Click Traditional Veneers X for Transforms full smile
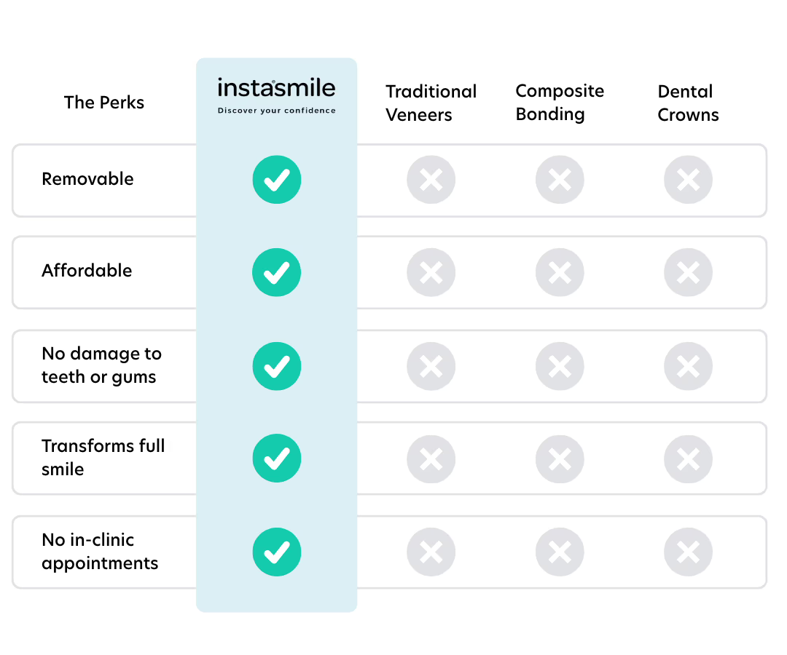The image size is (787, 655). (x=431, y=458)
